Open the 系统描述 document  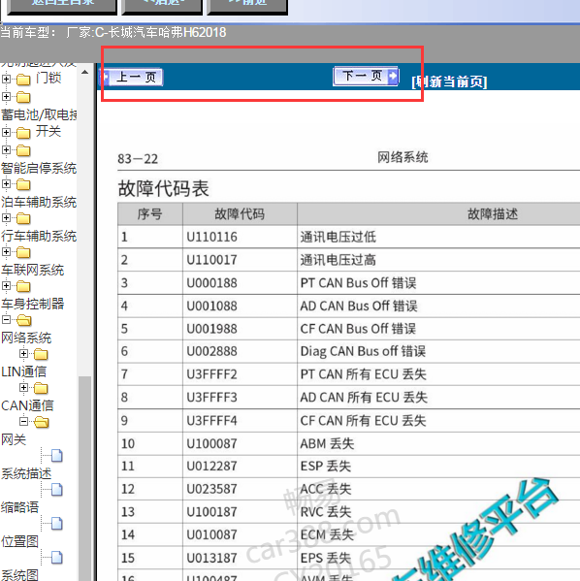(x=26, y=473)
